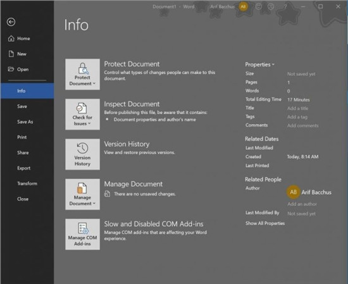Click the AB account avatar in title bar
Screen dimensions: 348x284
pyautogui.click(x=243, y=7)
